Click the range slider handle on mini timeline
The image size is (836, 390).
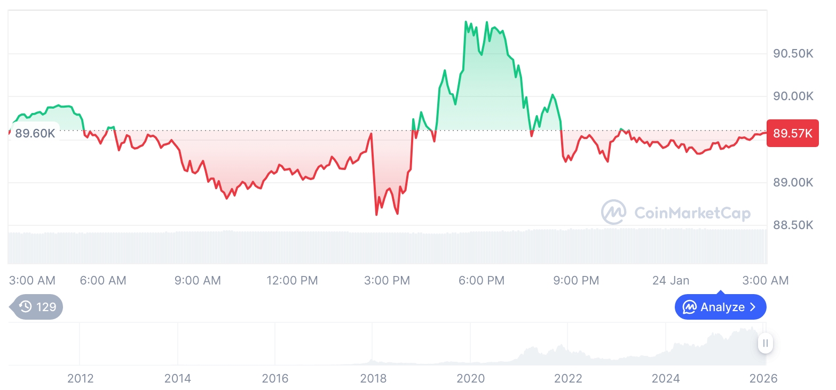pos(766,343)
